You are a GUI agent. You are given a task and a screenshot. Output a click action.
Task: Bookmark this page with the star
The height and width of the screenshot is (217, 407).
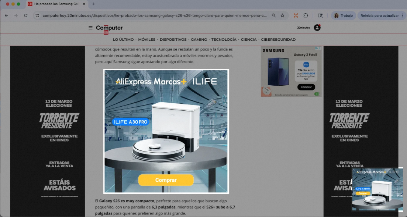tap(282, 15)
